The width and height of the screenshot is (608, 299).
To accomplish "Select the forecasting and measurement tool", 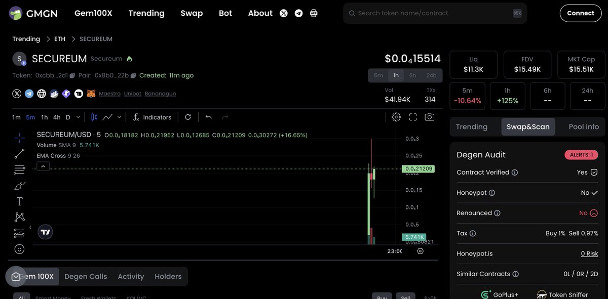I will tap(19, 233).
